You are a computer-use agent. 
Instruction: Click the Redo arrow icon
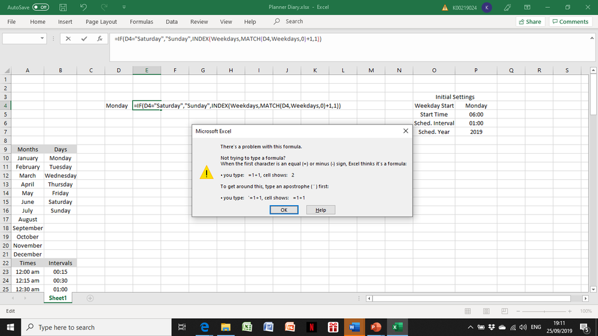(x=104, y=7)
